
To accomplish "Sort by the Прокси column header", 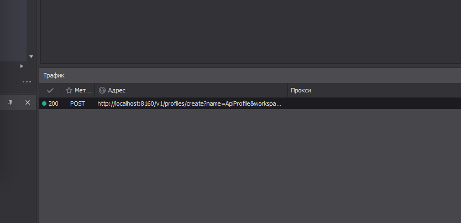I will [374, 90].
